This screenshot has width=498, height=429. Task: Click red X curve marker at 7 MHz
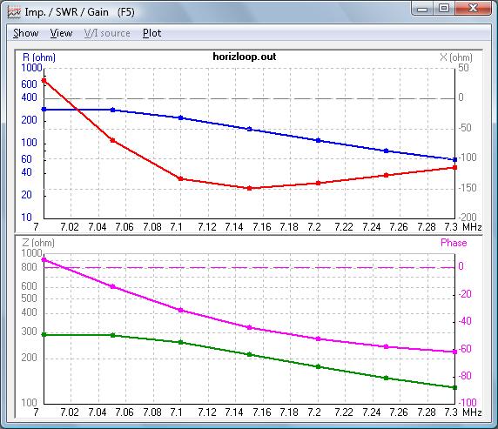point(44,81)
